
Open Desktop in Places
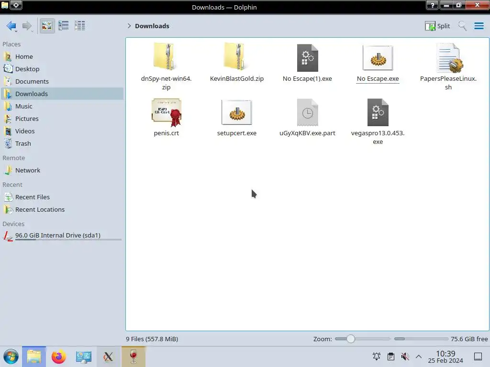coord(62,69)
